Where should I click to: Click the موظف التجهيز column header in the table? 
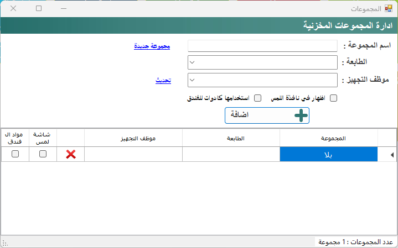click(x=133, y=138)
